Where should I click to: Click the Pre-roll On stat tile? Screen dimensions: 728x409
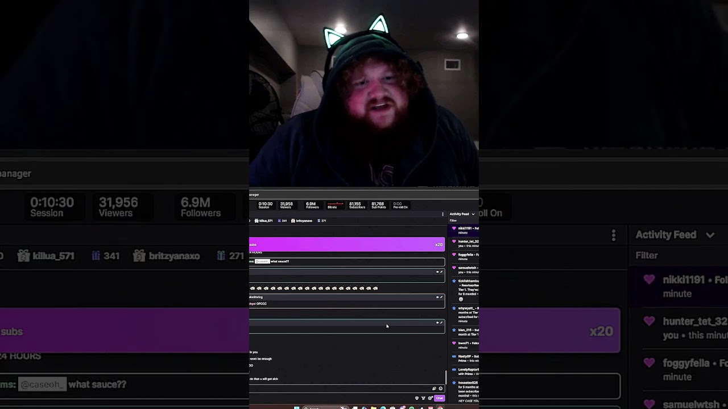(x=400, y=204)
